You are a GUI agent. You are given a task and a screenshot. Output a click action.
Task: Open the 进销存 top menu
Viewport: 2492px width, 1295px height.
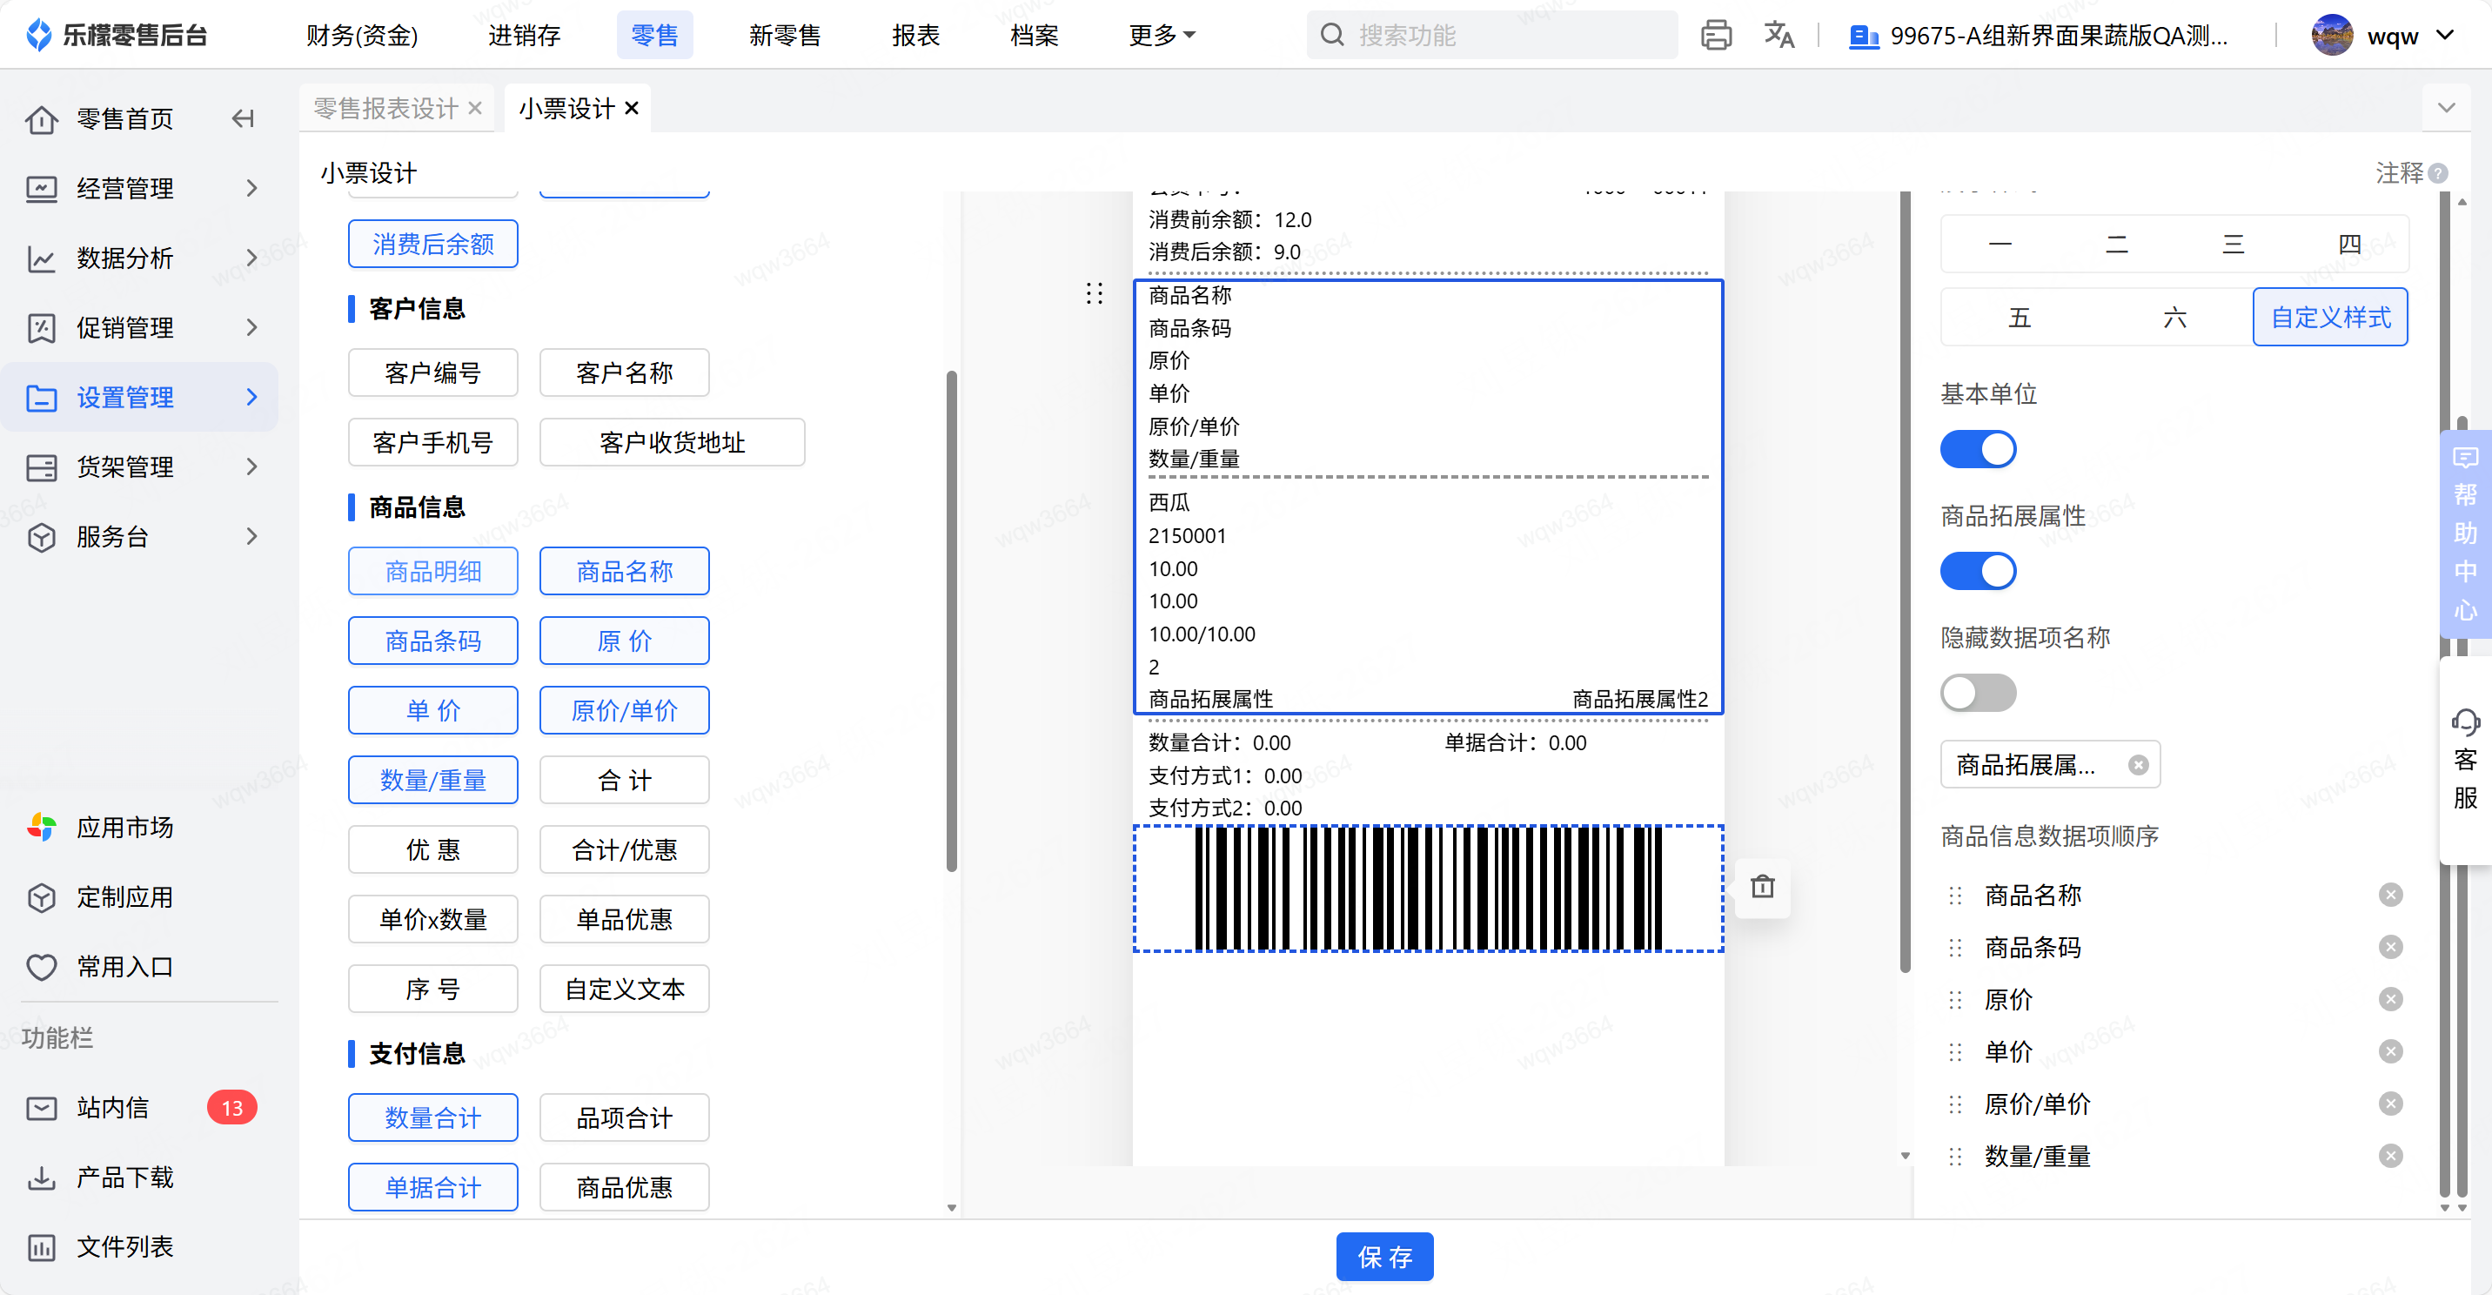click(523, 36)
